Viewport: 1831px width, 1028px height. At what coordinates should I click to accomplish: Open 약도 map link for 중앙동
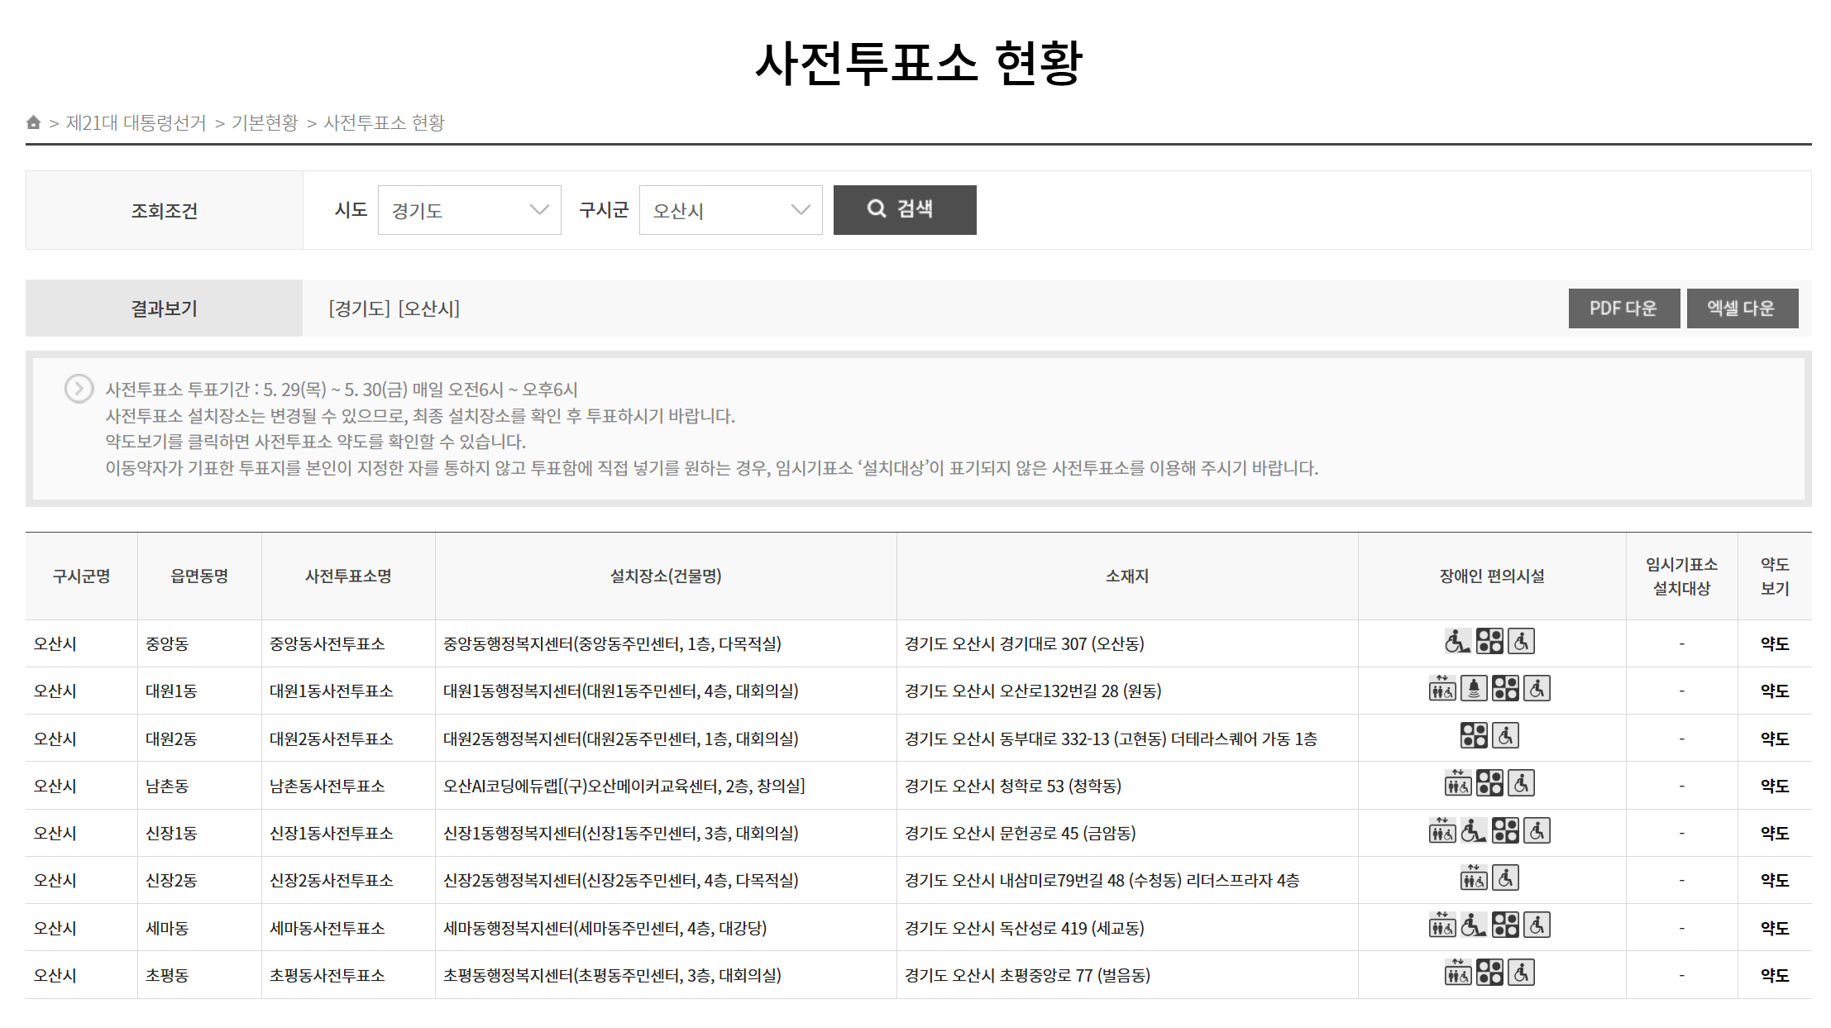click(x=1774, y=643)
